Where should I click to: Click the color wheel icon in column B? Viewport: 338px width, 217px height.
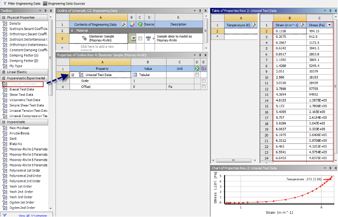click(x=132, y=24)
